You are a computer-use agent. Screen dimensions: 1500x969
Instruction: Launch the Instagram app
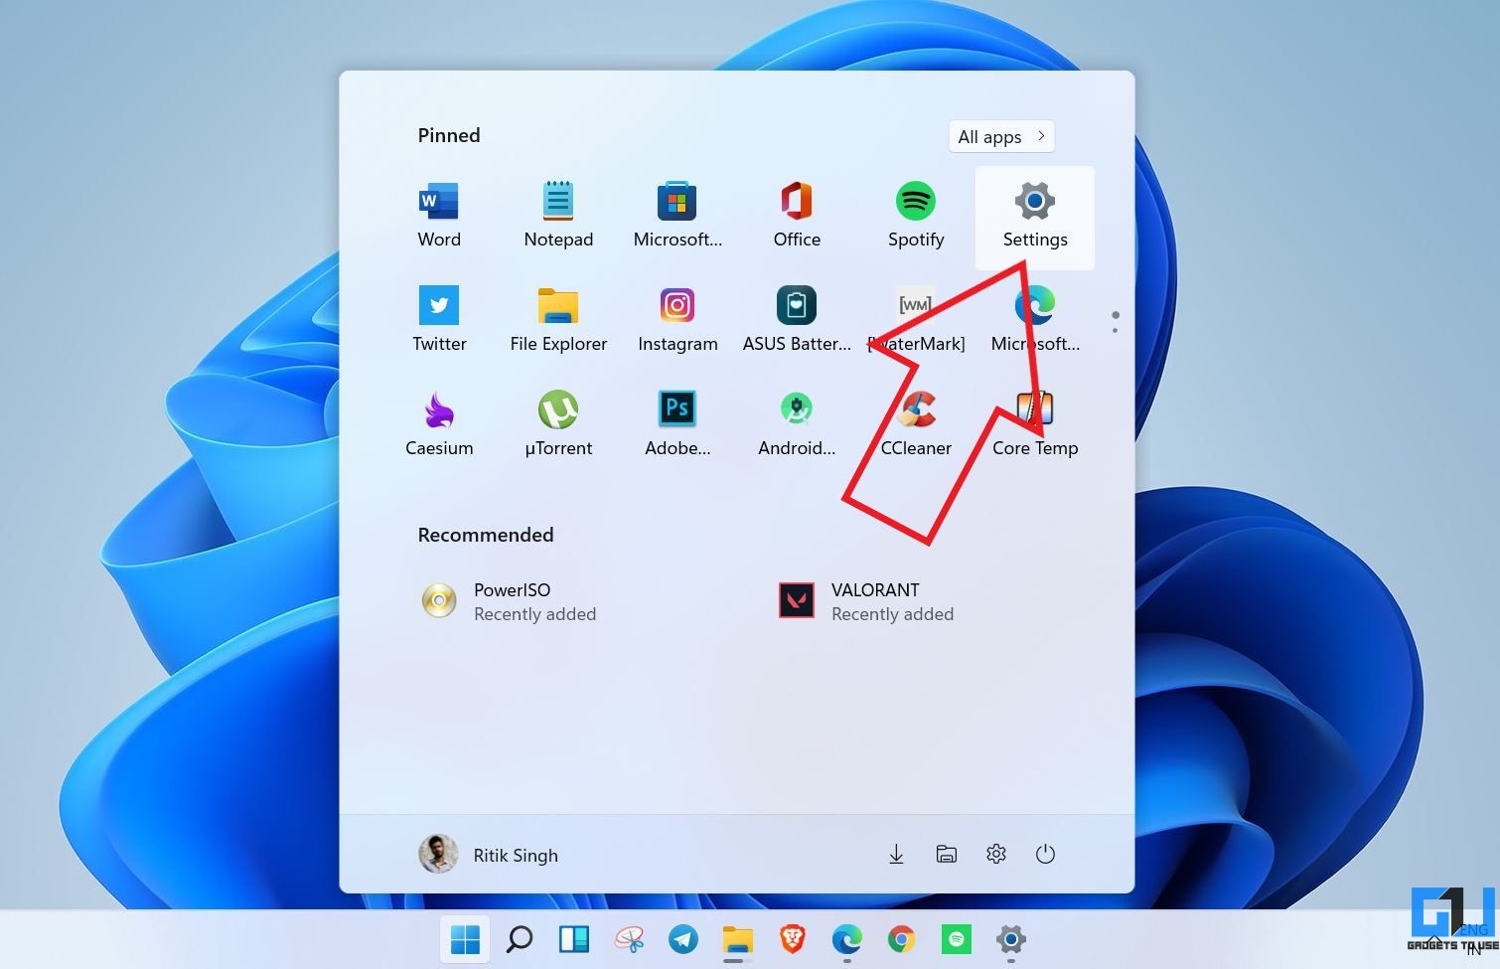click(x=677, y=321)
